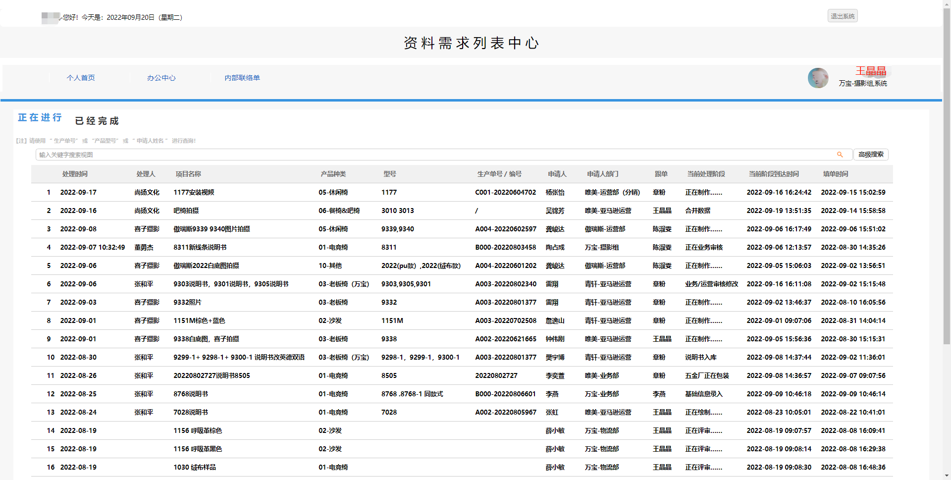Image resolution: width=951 pixels, height=480 pixels.
Task: Open the 办公中心 menu item
Action: [161, 78]
